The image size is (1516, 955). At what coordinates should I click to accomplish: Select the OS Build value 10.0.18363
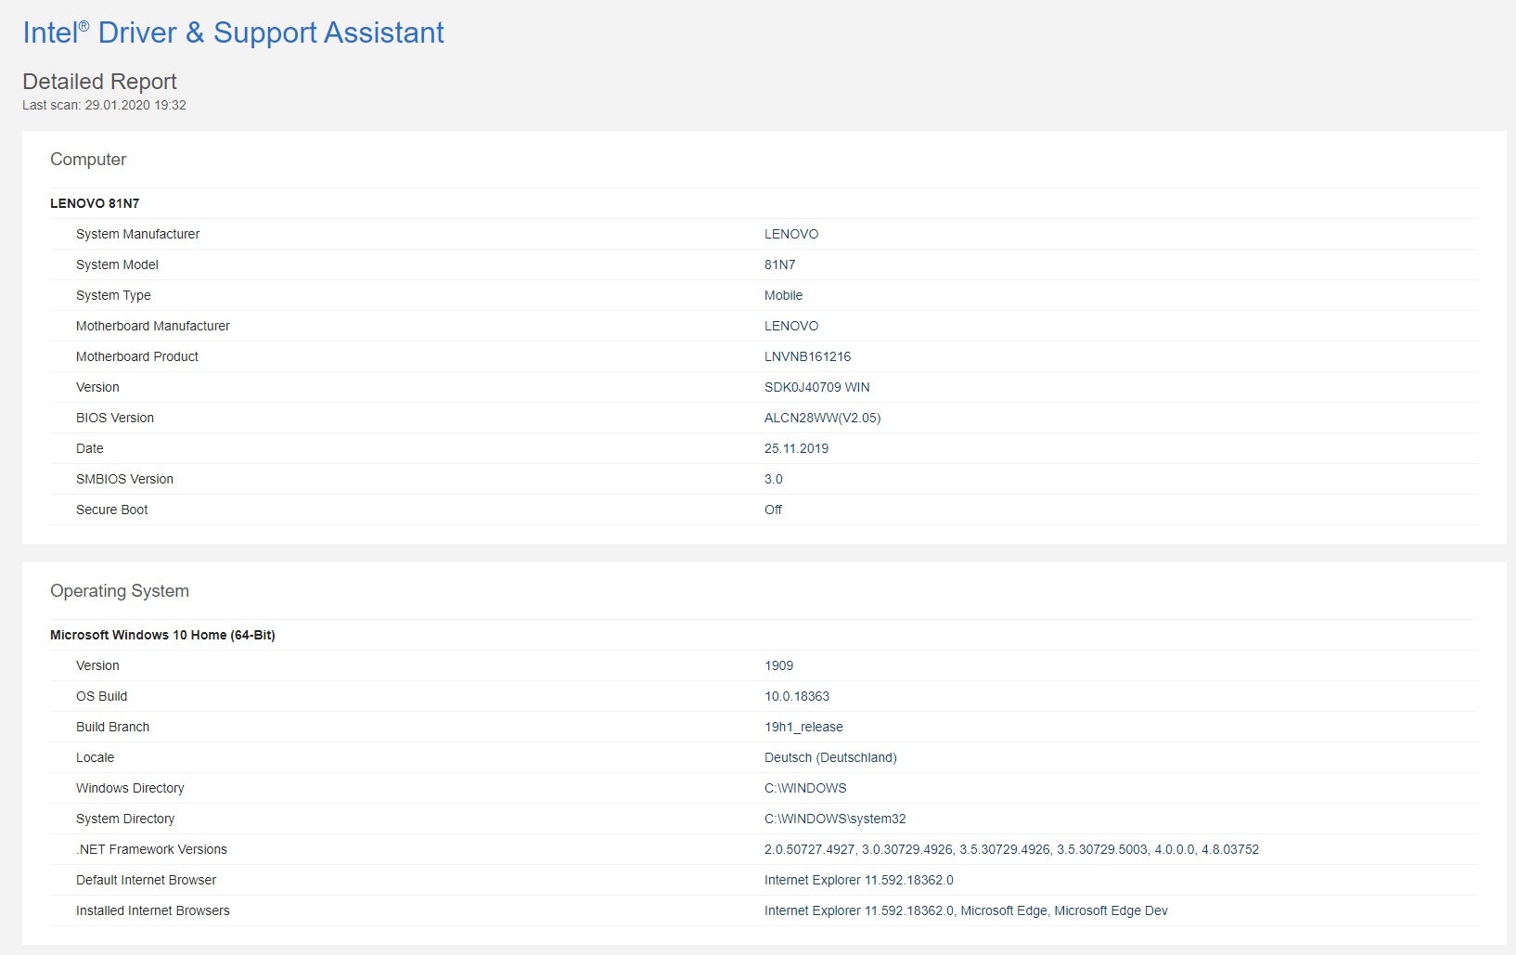pos(797,696)
